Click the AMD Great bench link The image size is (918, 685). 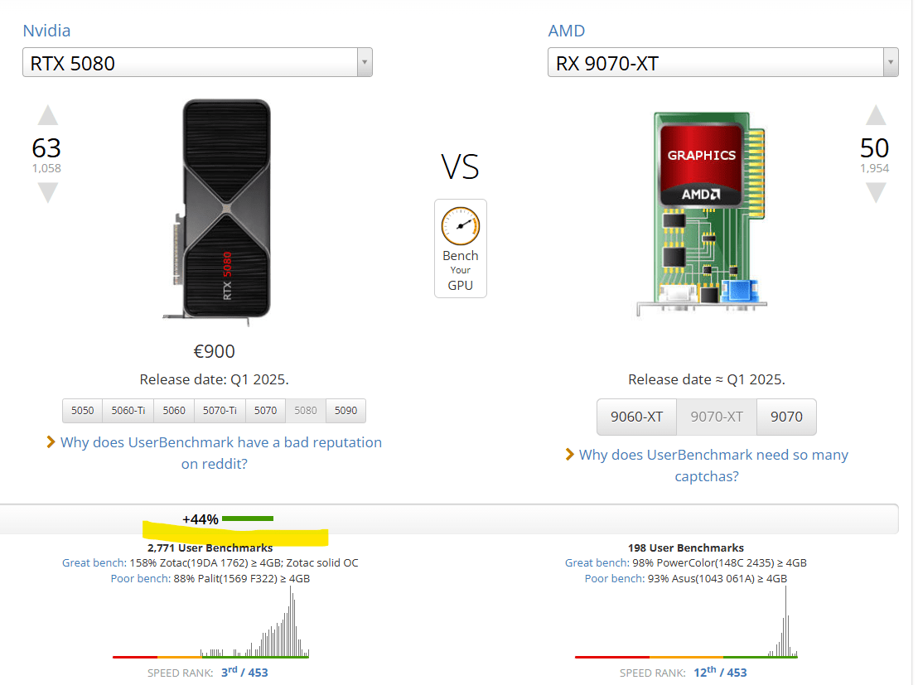point(597,562)
